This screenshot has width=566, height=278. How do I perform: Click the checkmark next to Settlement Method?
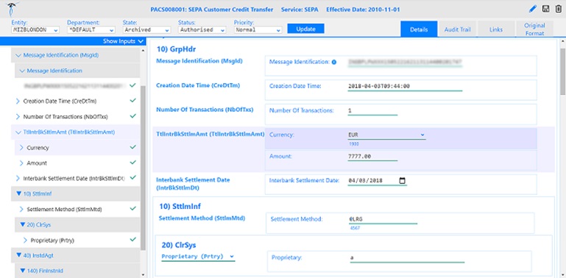point(132,208)
